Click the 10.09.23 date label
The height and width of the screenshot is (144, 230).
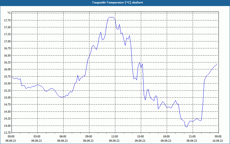pyautogui.click(x=218, y=141)
